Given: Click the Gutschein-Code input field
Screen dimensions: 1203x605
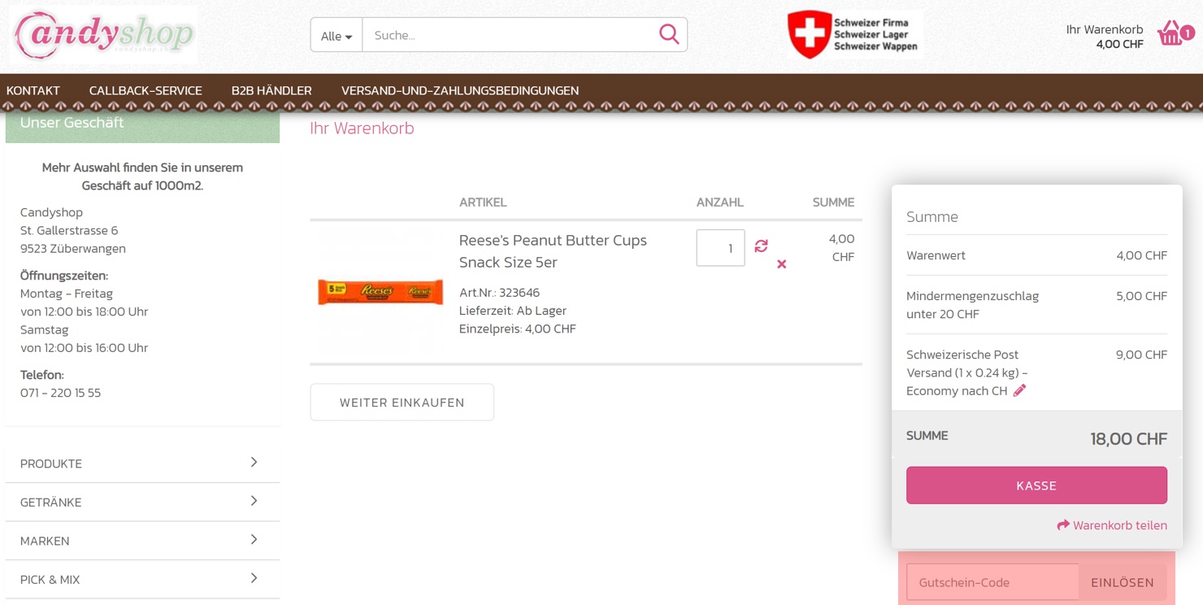Looking at the screenshot, I should point(992,582).
